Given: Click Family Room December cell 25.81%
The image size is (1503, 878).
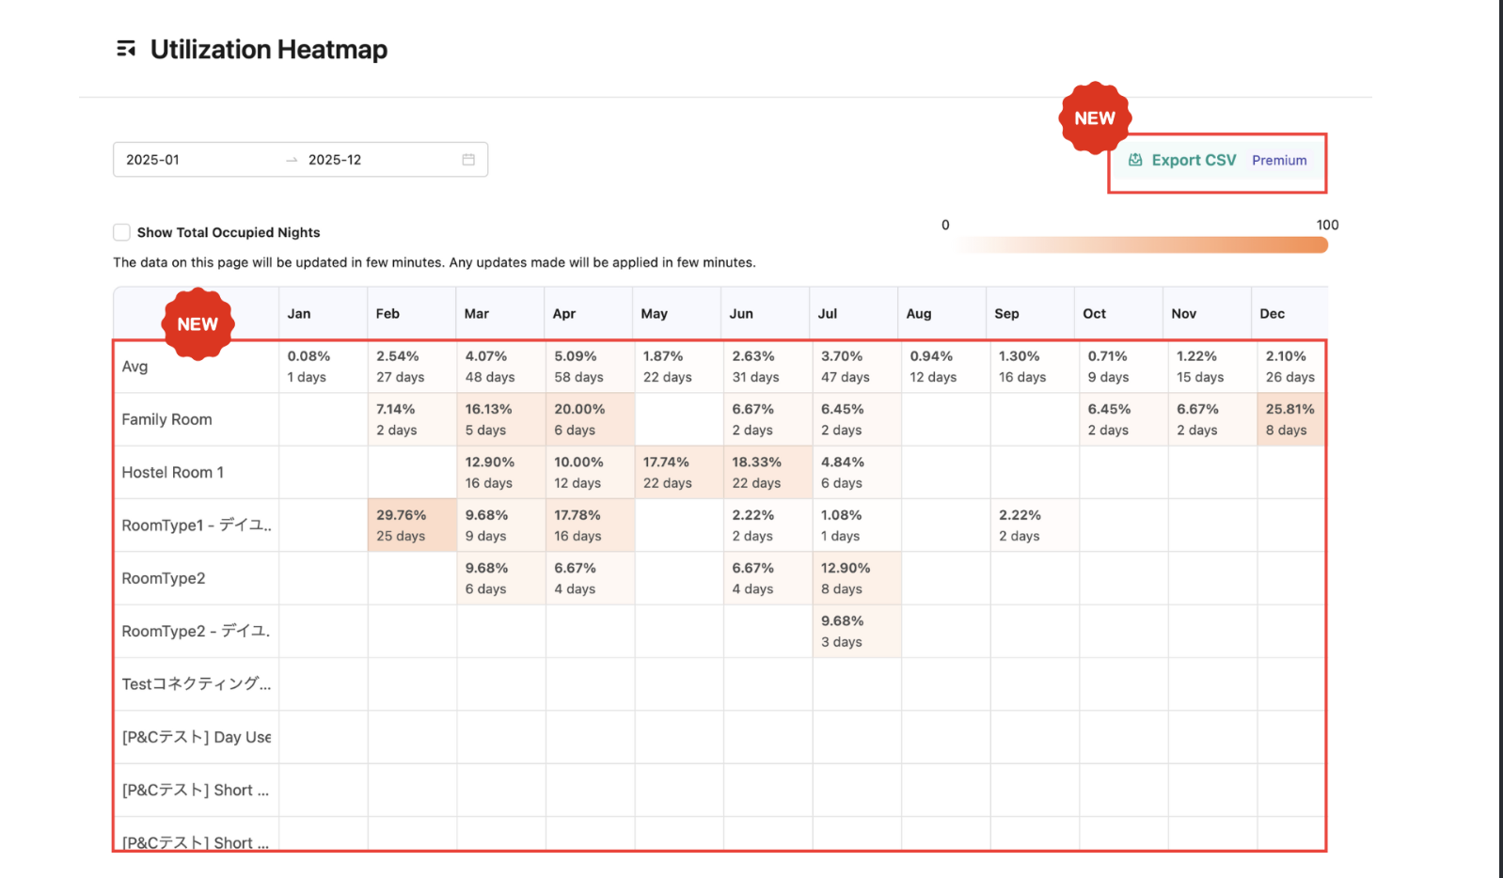Looking at the screenshot, I should pyautogui.click(x=1290, y=419).
